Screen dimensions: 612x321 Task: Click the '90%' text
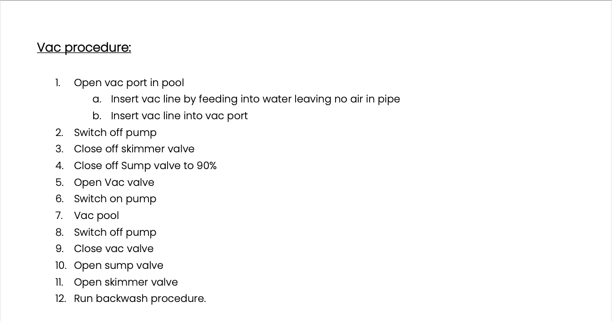207,166
